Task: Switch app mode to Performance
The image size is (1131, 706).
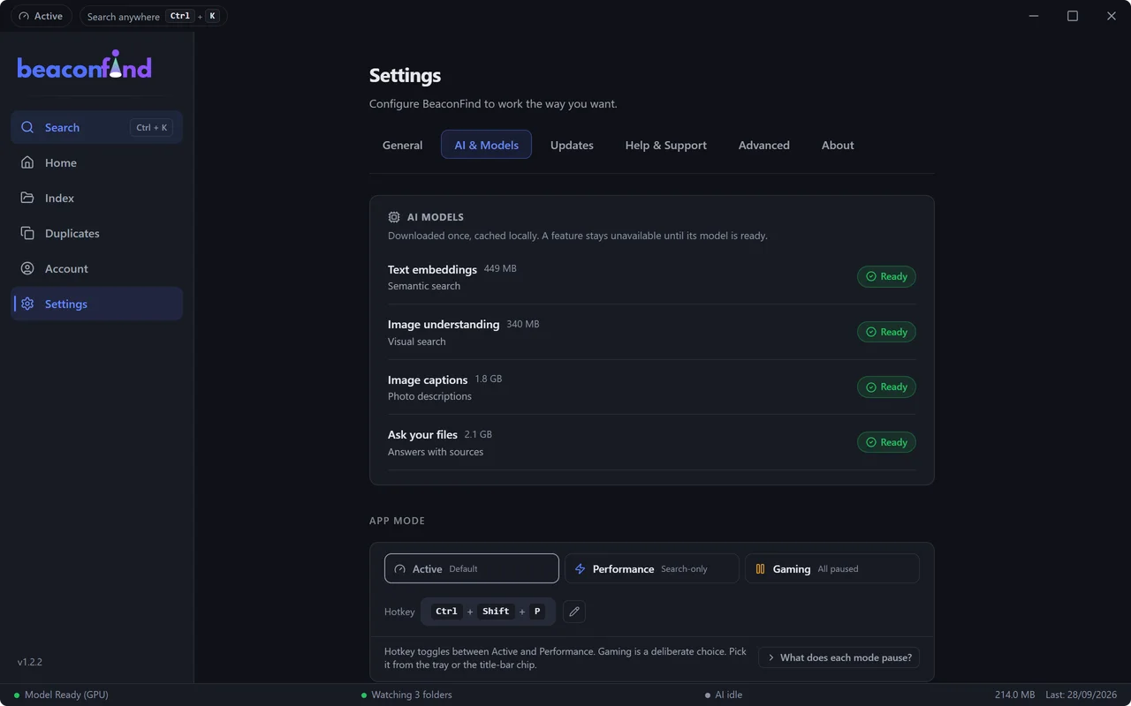Action: pos(652,569)
